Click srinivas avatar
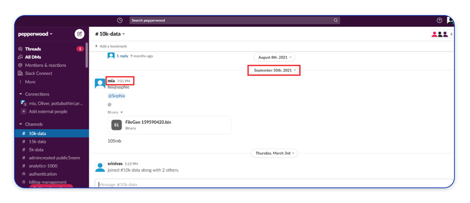Screen dimensions: 470x203 tap(100, 167)
